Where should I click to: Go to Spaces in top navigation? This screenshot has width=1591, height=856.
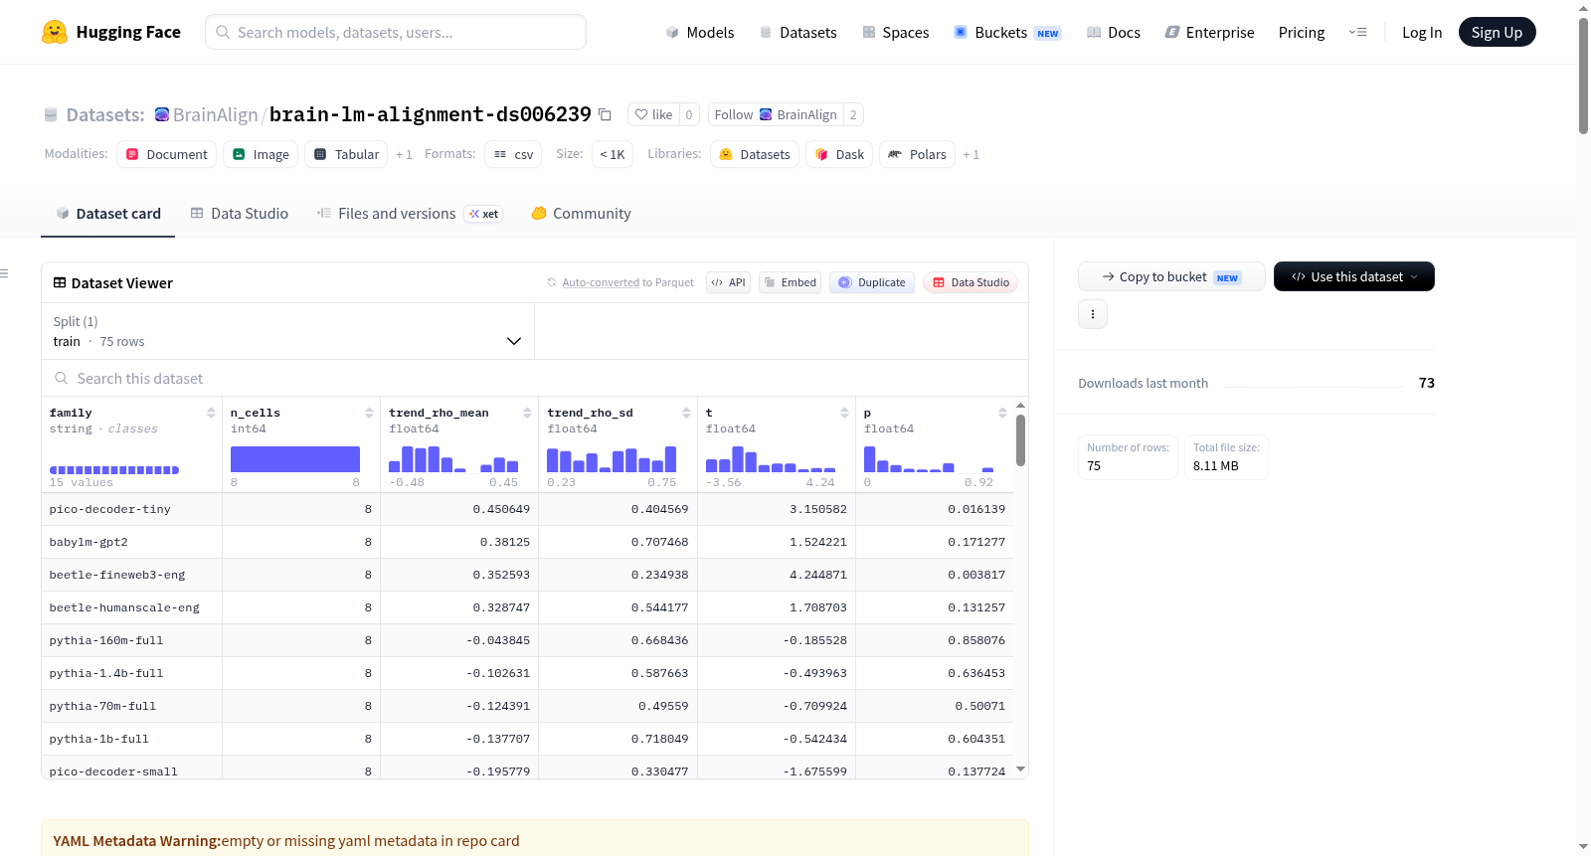coord(896,32)
